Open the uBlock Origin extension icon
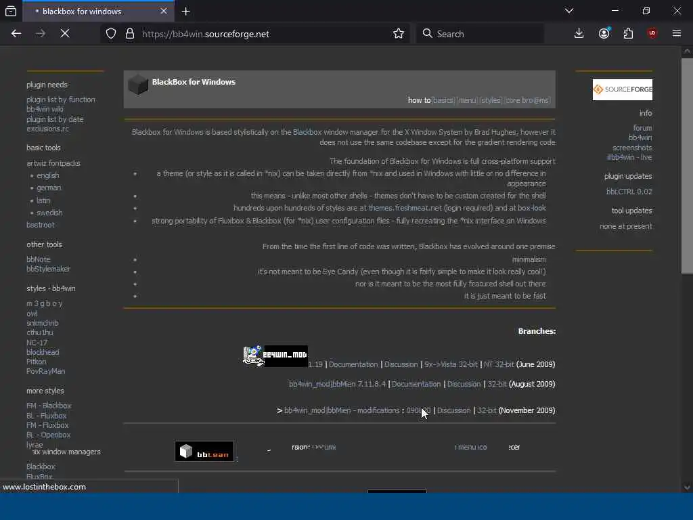Image resolution: width=693 pixels, height=520 pixels. pyautogui.click(x=652, y=34)
